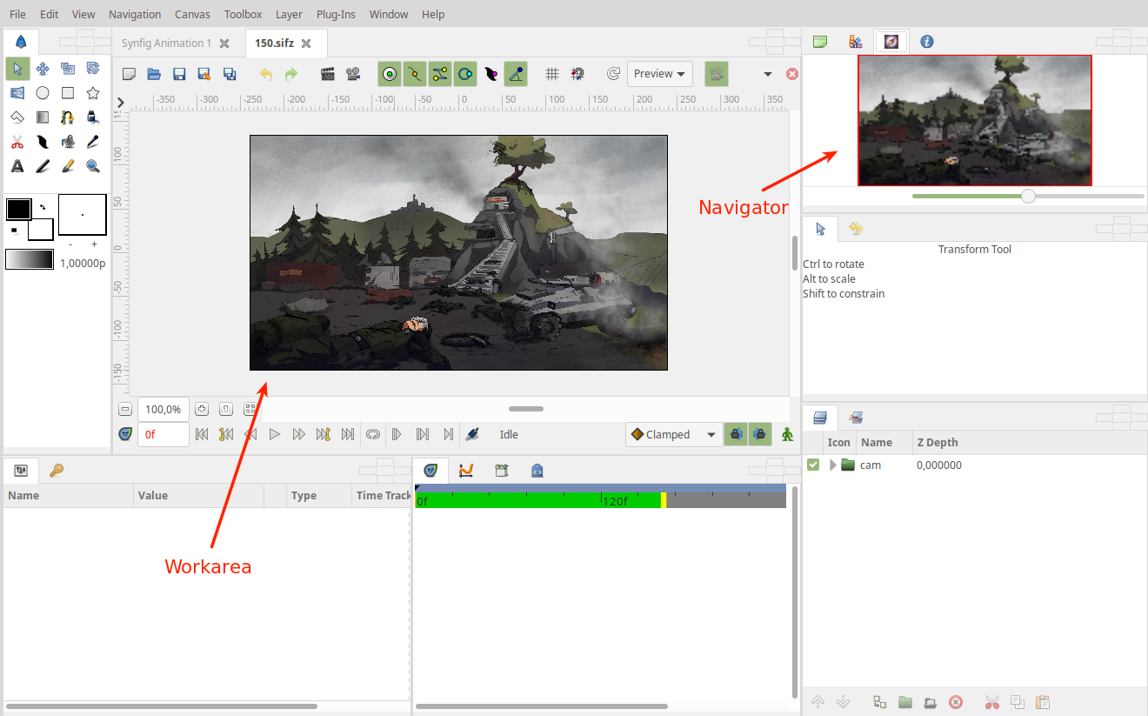Expand the ruler corner chevron
This screenshot has width=1148, height=716.
(121, 103)
